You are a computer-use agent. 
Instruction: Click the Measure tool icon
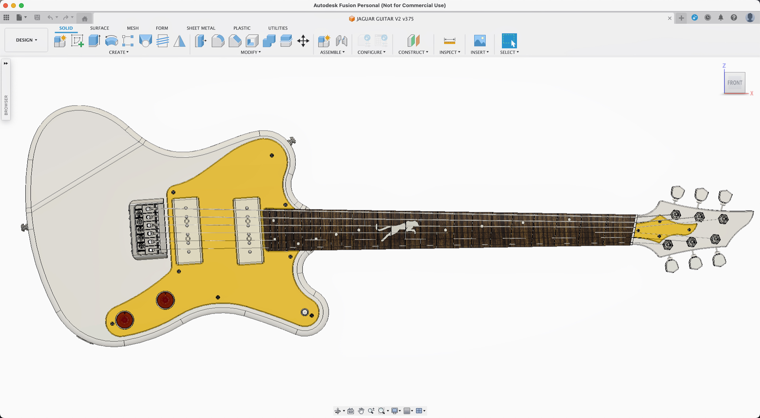[450, 41]
